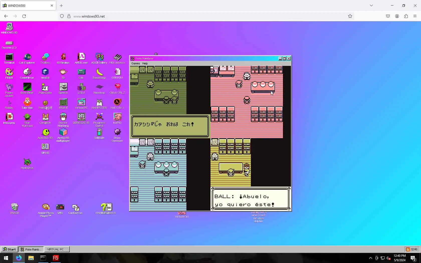Open the Hydra.exe icon
This screenshot has width=421, height=263.
pos(27,164)
